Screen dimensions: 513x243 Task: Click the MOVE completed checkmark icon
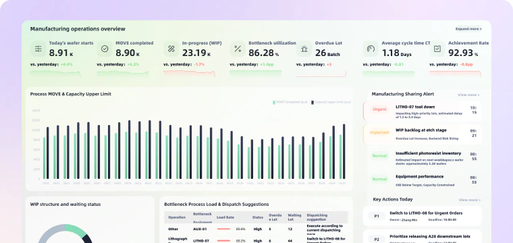[105, 49]
